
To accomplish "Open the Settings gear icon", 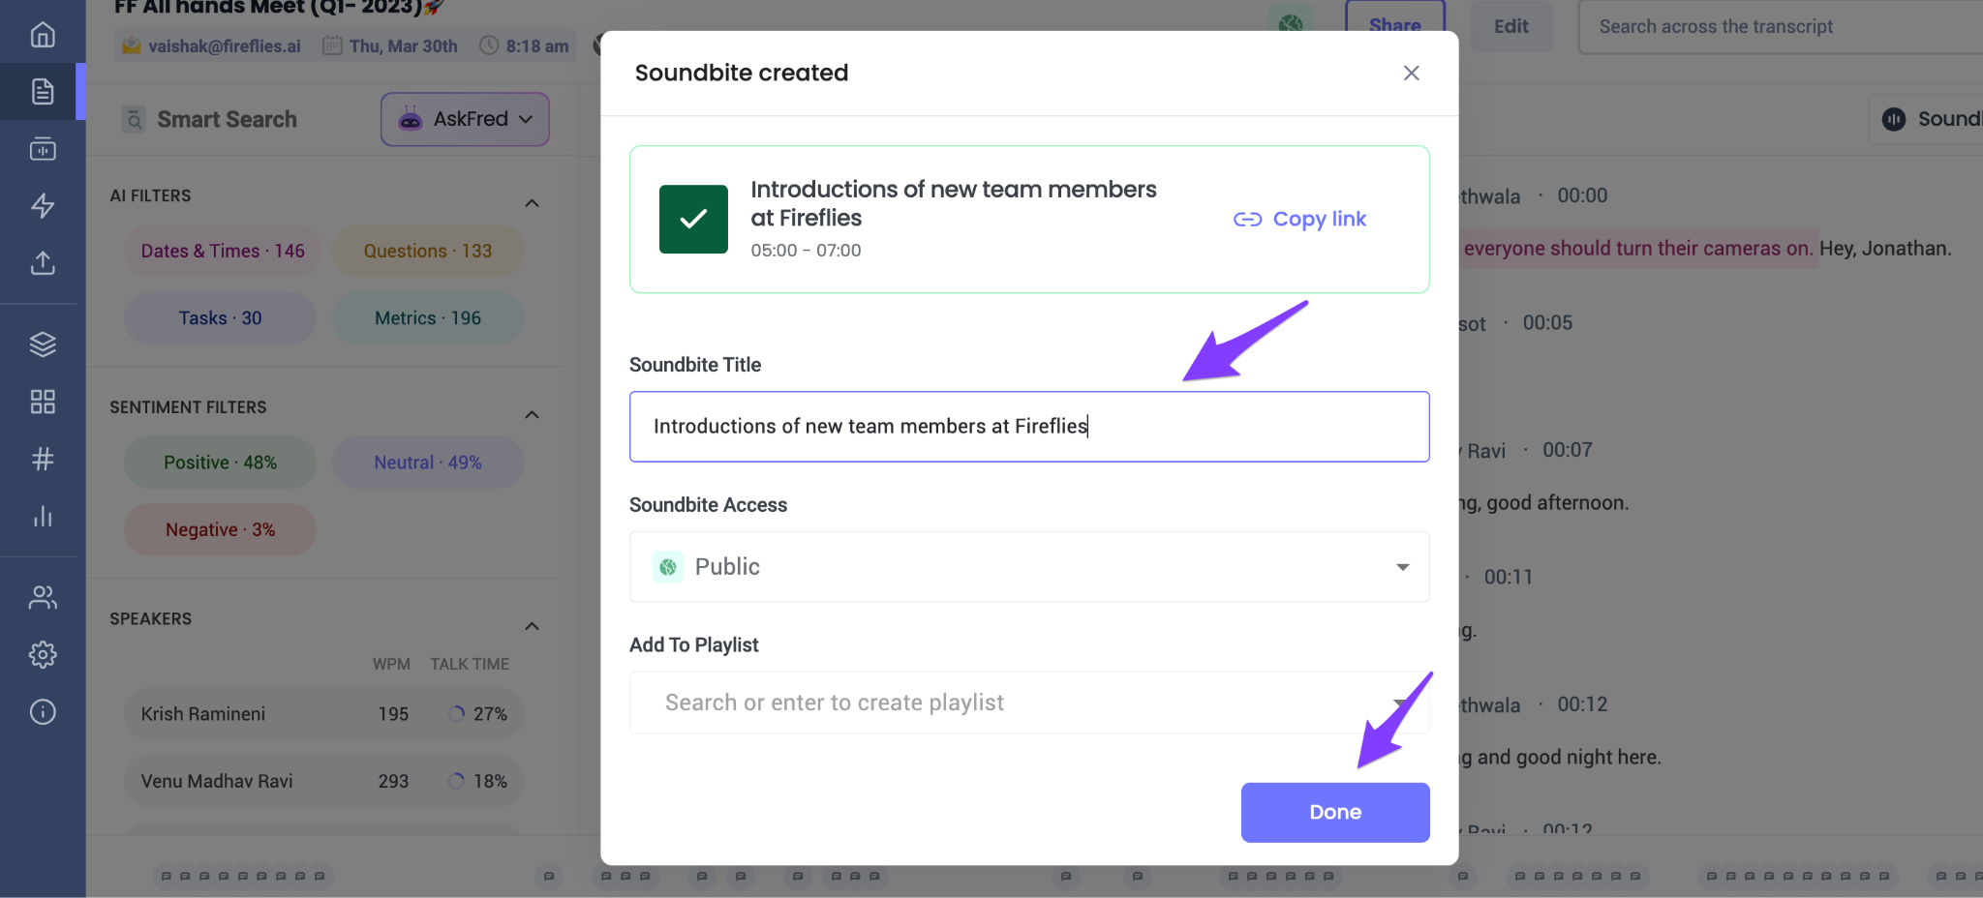I will (43, 655).
